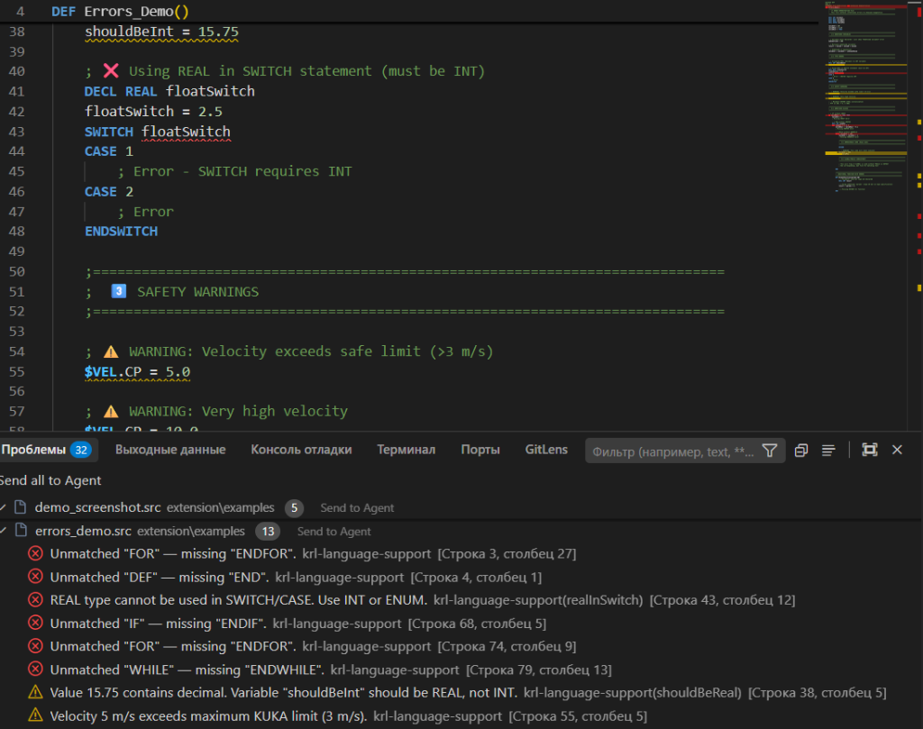Collapse errors_demo.src problems group
This screenshot has width=923, height=729.
pos(4,531)
